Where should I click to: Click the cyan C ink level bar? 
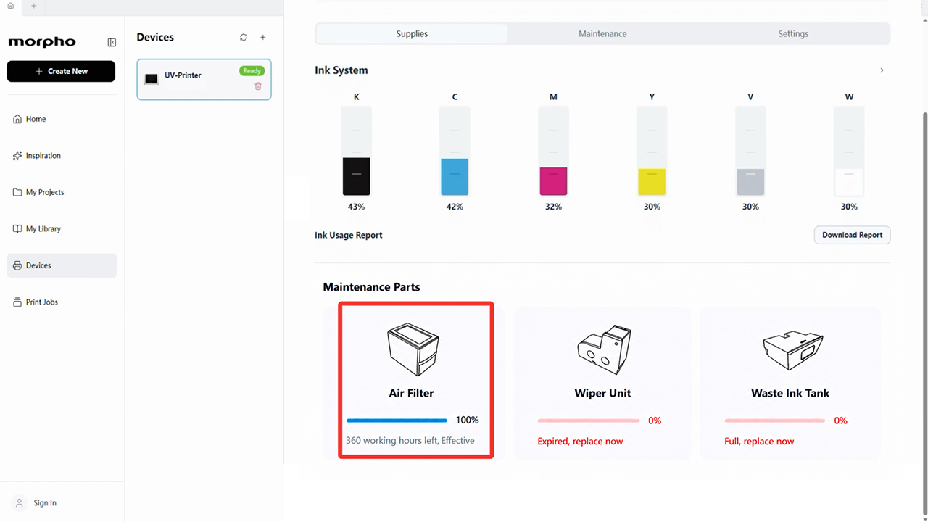(455, 151)
